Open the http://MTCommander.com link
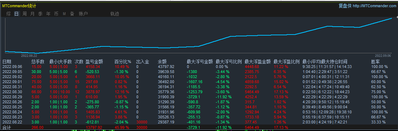398x131 pixels. 375,6
